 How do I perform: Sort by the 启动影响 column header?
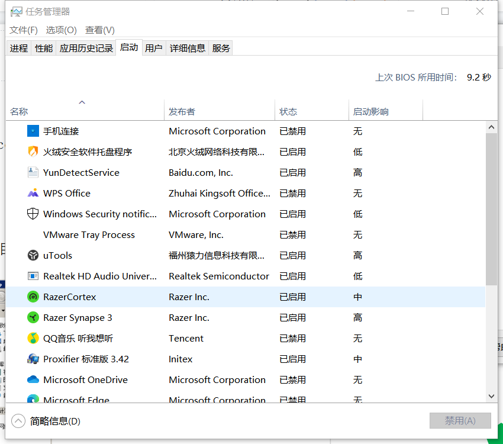click(386, 110)
